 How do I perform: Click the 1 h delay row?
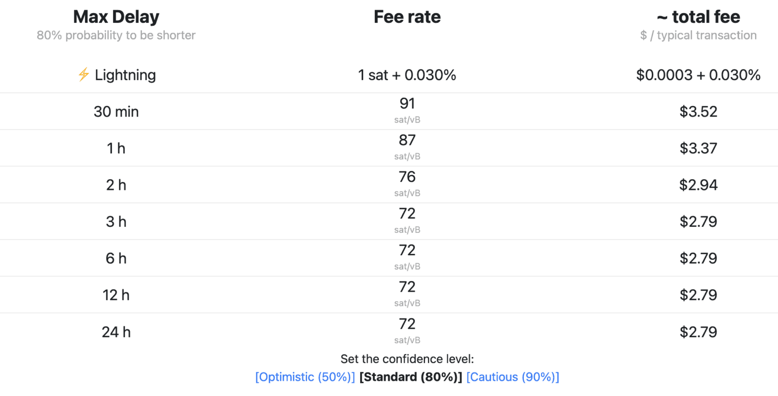116,148
